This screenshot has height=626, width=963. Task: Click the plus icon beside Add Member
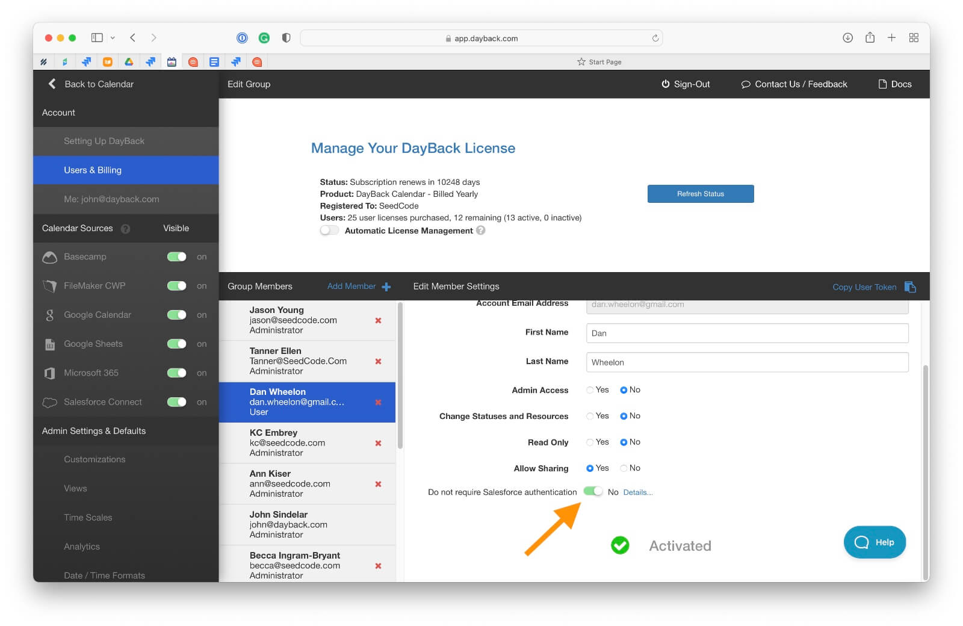(x=386, y=287)
